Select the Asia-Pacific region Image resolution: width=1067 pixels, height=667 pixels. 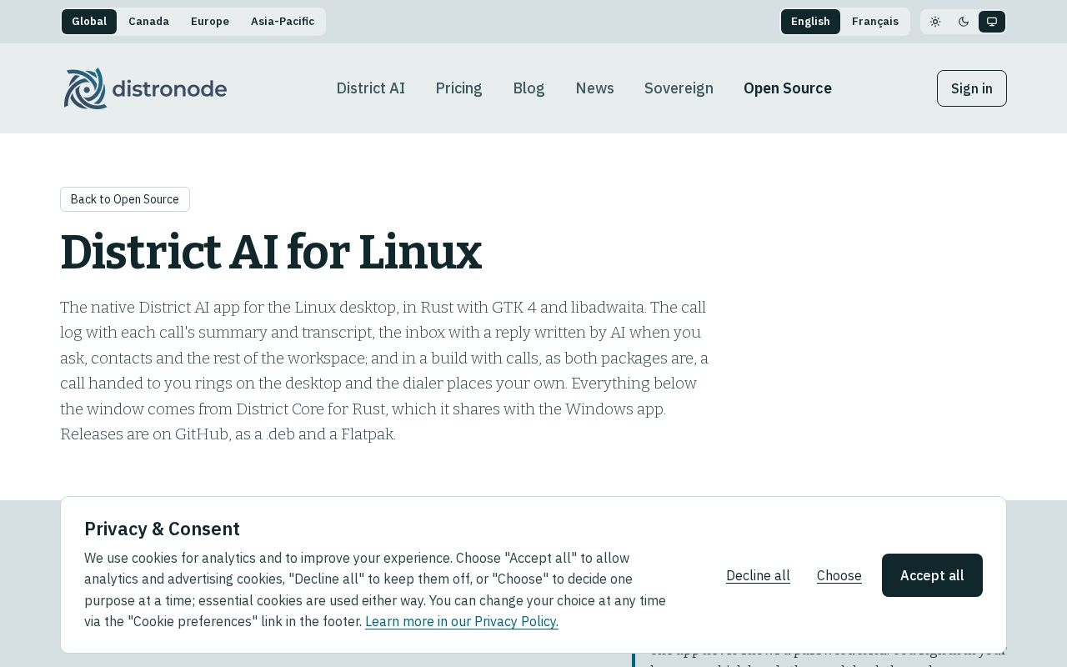tap(283, 22)
